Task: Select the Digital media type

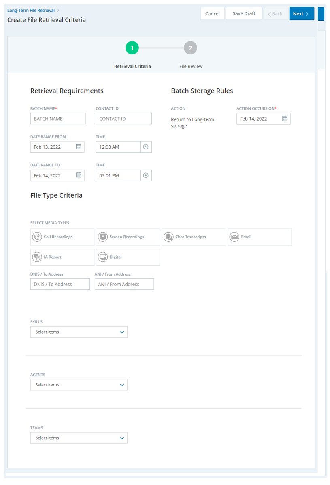Action: point(128,257)
